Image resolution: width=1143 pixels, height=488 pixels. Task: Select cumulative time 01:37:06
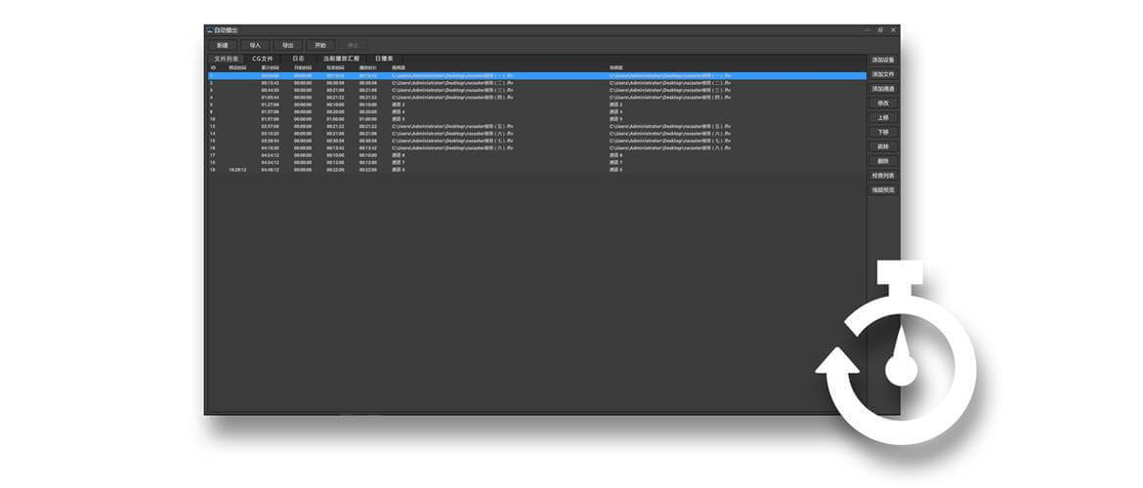[270, 111]
